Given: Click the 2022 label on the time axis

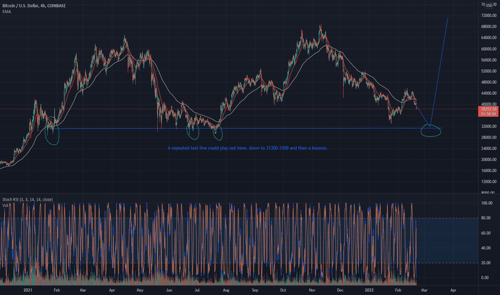Looking at the screenshot, I should 369,290.
